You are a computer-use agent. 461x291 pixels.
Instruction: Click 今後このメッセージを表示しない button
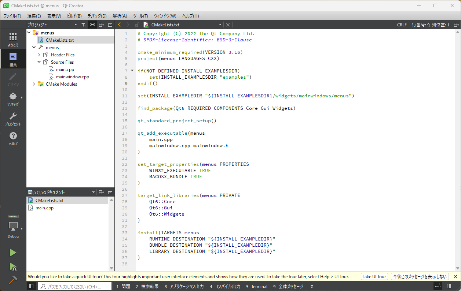pyautogui.click(x=419, y=276)
